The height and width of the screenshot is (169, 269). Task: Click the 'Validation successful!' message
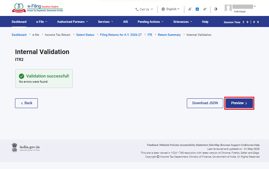(48, 76)
